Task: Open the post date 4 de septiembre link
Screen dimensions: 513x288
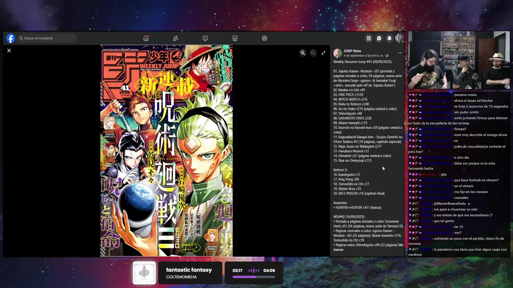Action: pos(363,56)
